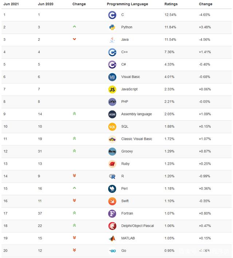Image resolution: width=233 pixels, height=258 pixels.
Task: Click the Delphi/Object Pascal language name
Action: coord(137,226)
